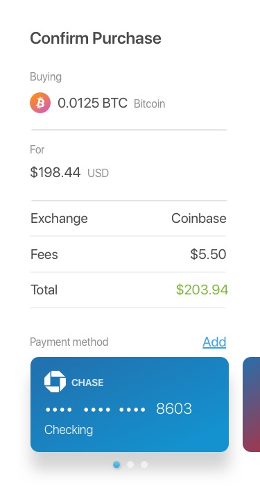Go to second payment card dot

coord(130,465)
